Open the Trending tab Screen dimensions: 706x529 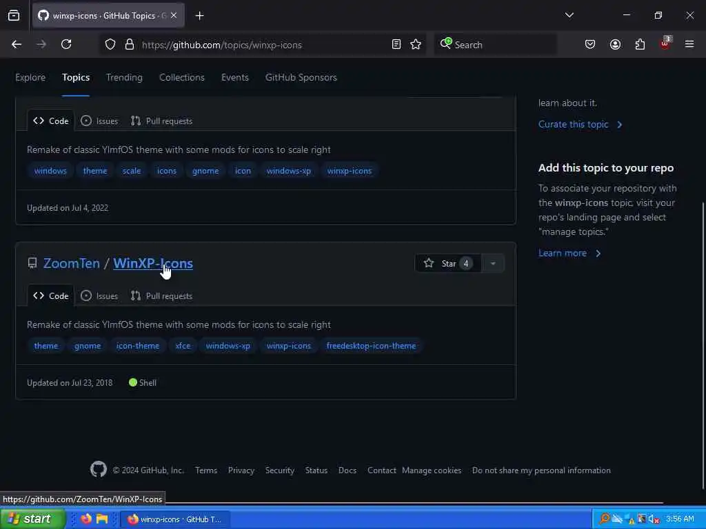(124, 77)
